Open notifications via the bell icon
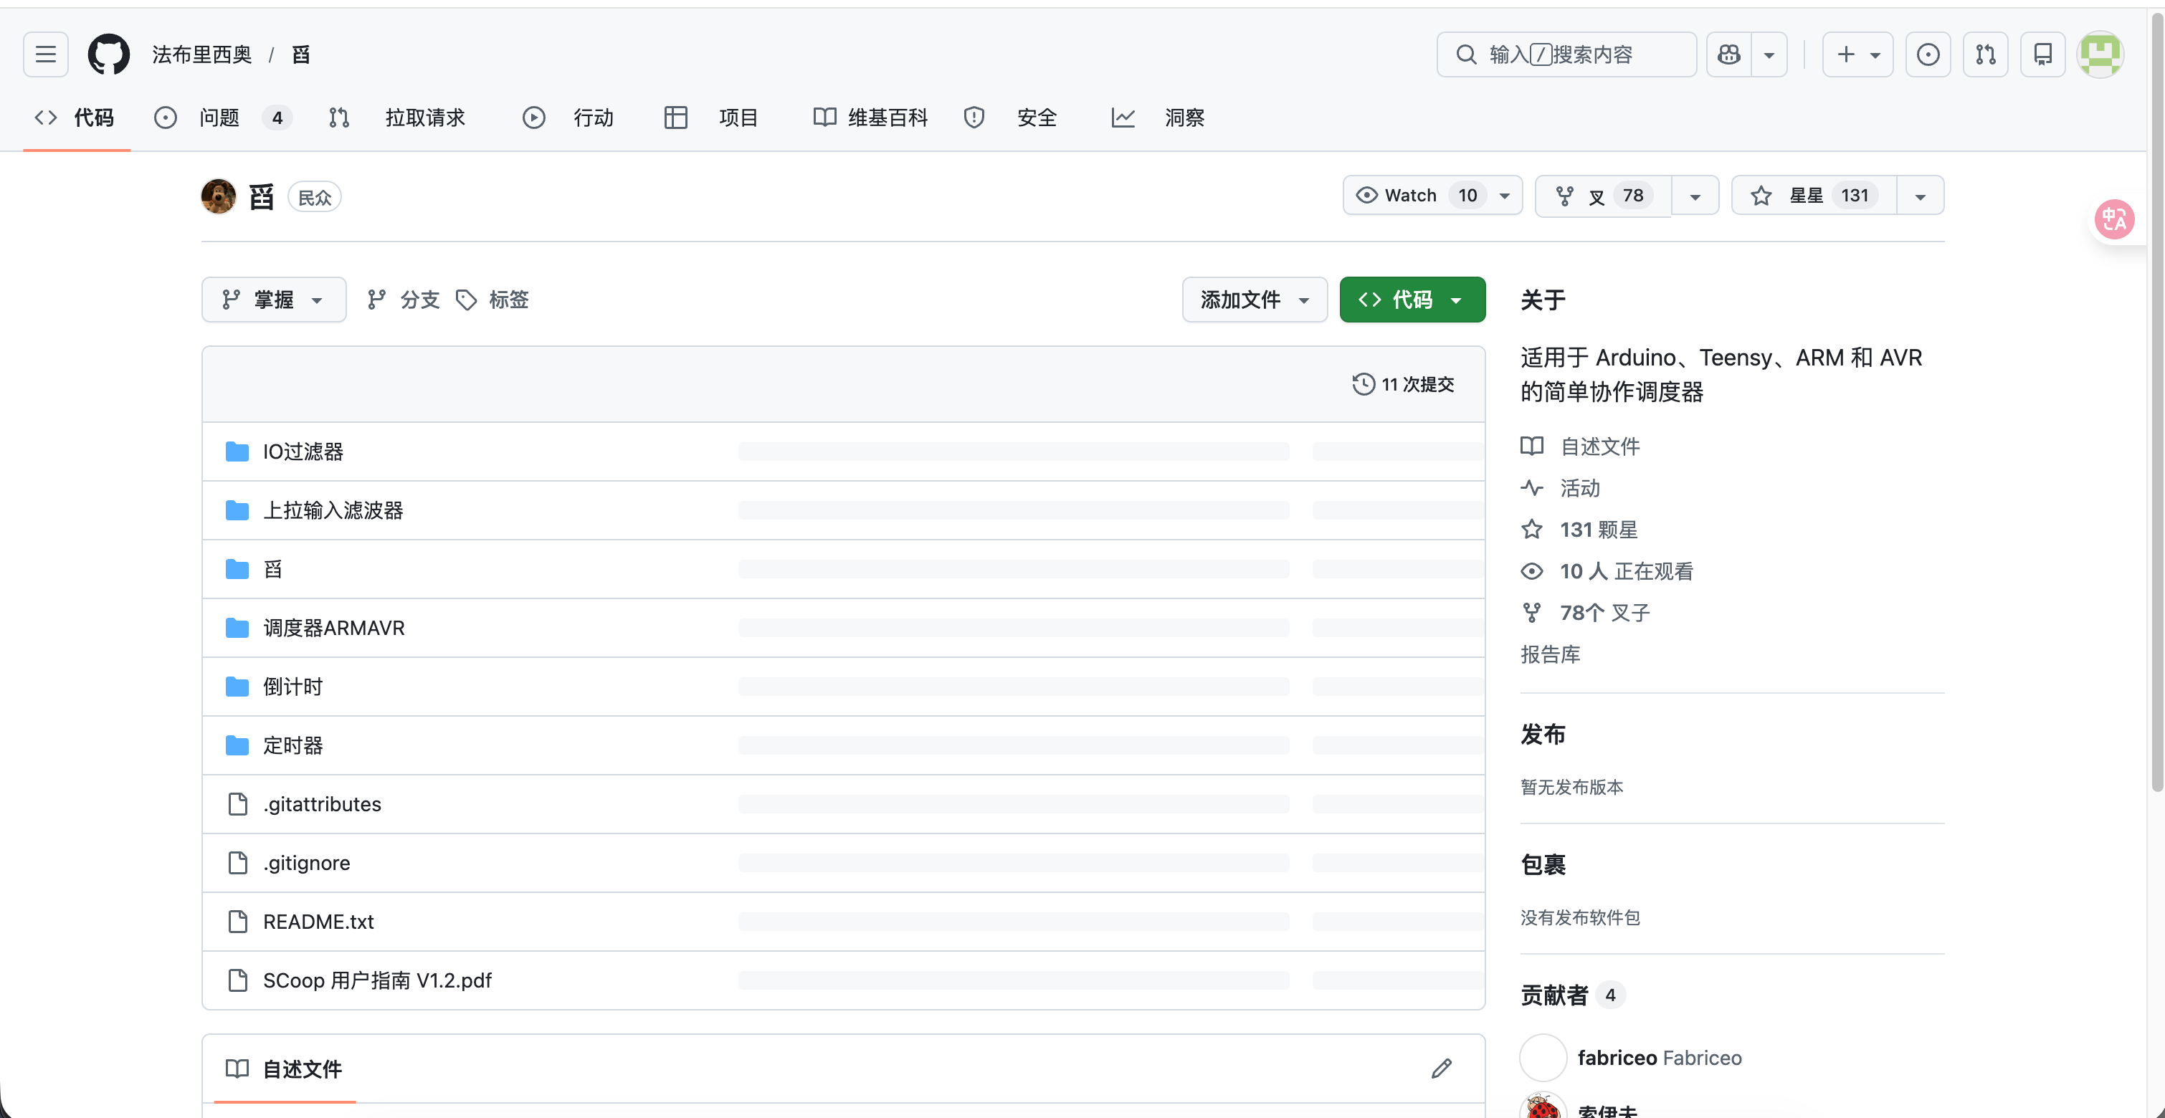 [2042, 54]
